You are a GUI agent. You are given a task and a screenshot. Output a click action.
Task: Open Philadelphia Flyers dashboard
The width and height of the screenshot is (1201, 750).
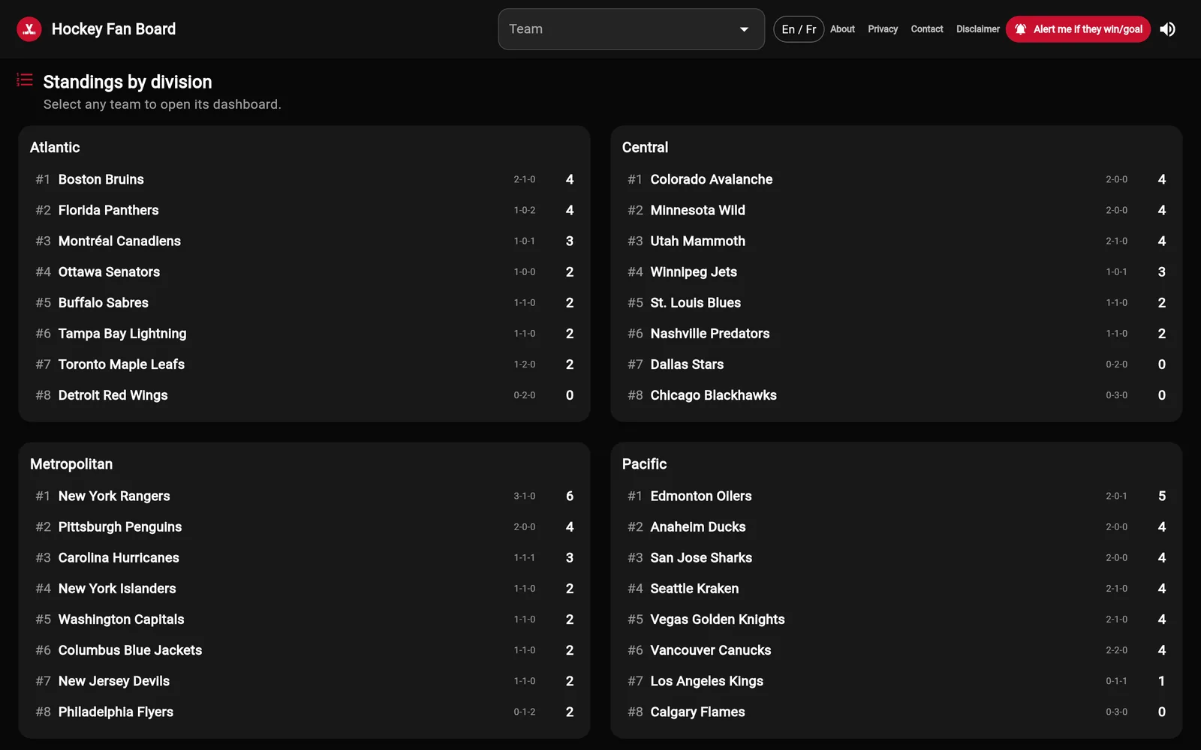pyautogui.click(x=304, y=711)
